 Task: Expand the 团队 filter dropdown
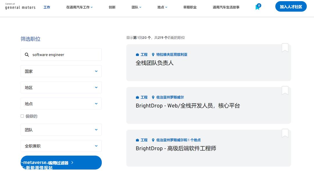pos(61,129)
